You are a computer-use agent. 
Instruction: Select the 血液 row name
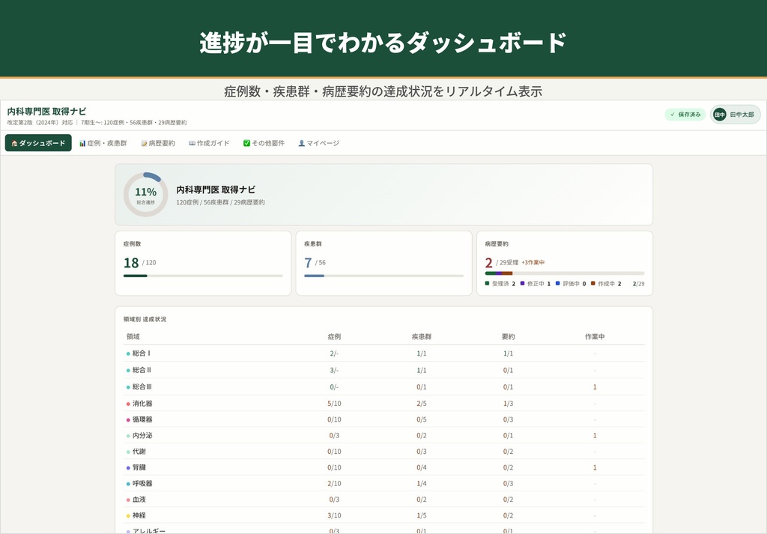click(x=139, y=500)
